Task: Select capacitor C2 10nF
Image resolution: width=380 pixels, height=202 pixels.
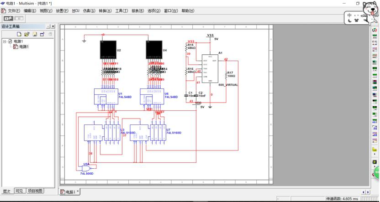Action: [x=196, y=96]
